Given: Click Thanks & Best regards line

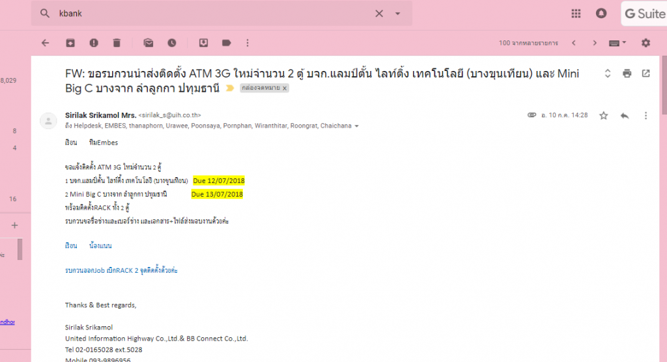Looking at the screenshot, I should [101, 305].
